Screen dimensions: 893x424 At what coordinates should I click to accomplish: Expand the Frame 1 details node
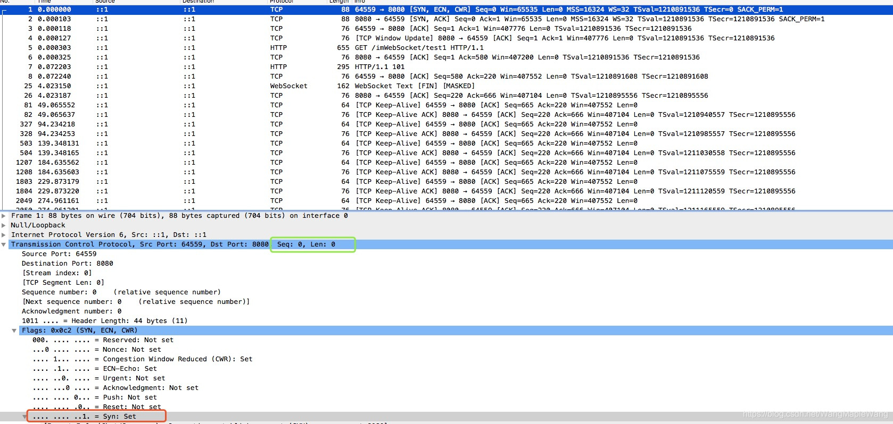tap(4, 216)
